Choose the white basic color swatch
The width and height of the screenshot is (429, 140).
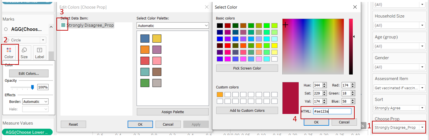coord(274,59)
